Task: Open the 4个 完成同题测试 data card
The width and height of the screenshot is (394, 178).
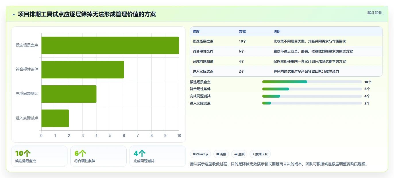Action: pos(158,156)
